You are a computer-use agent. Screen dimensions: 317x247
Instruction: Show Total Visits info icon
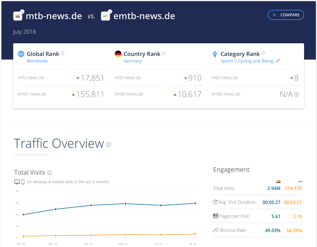coord(50,173)
